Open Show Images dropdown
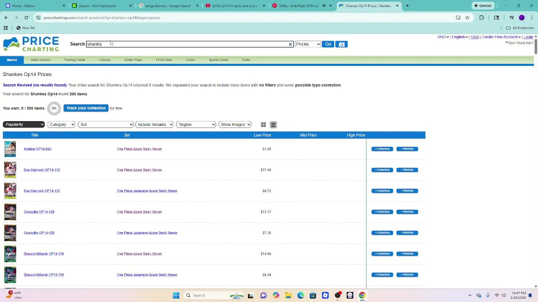The height and width of the screenshot is (302, 538). [235, 125]
